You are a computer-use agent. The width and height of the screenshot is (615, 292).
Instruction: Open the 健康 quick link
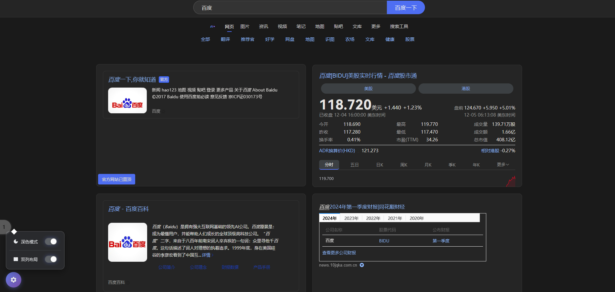390,39
